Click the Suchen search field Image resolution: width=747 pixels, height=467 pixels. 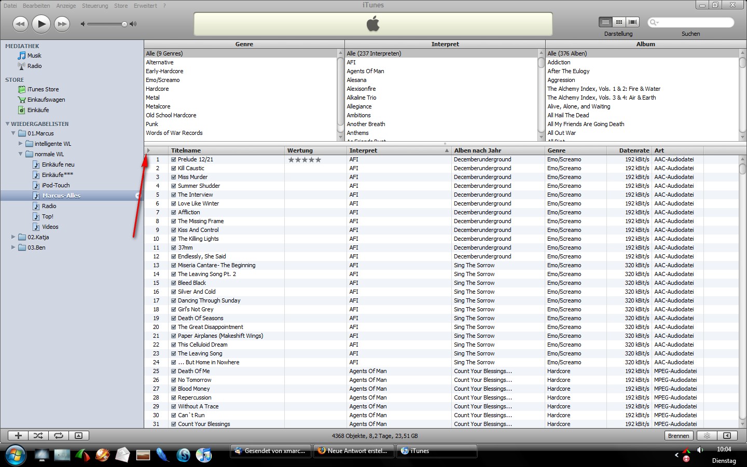pos(690,22)
